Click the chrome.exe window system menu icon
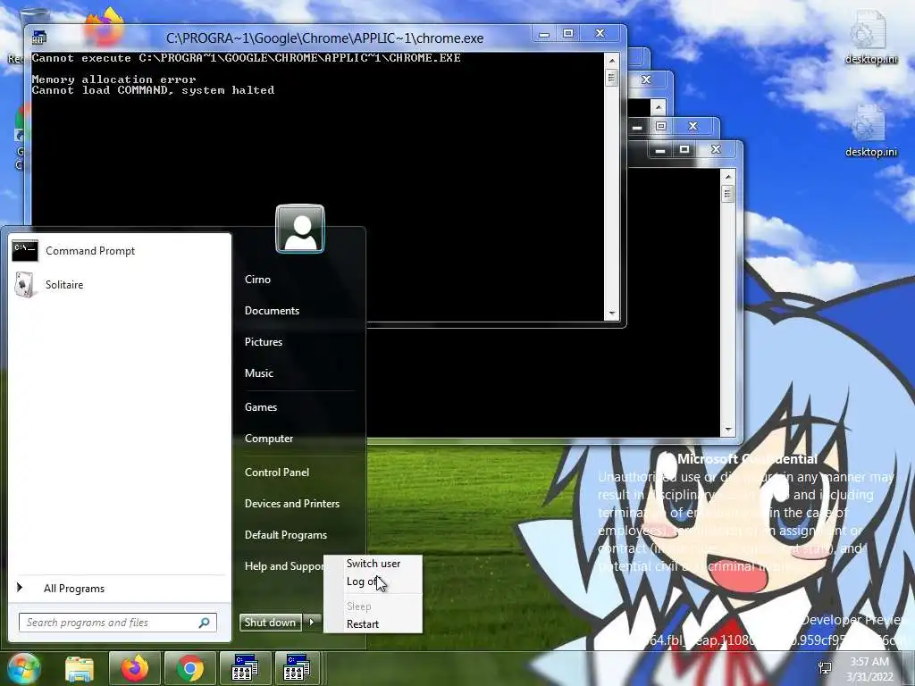915x686 pixels. 39,38
